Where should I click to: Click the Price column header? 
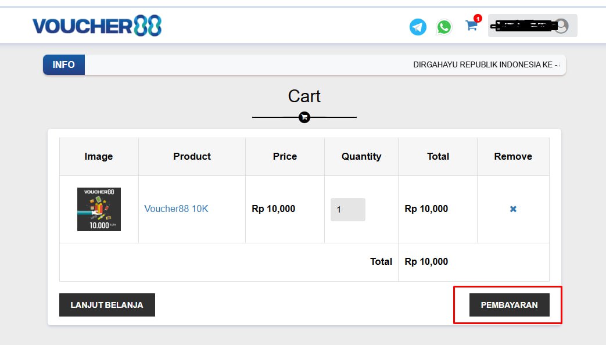pyautogui.click(x=285, y=156)
